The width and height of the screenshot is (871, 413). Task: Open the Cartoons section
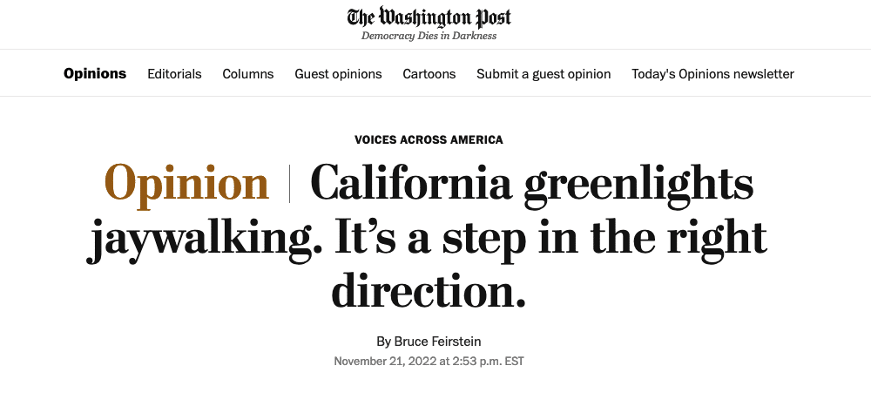[429, 74]
